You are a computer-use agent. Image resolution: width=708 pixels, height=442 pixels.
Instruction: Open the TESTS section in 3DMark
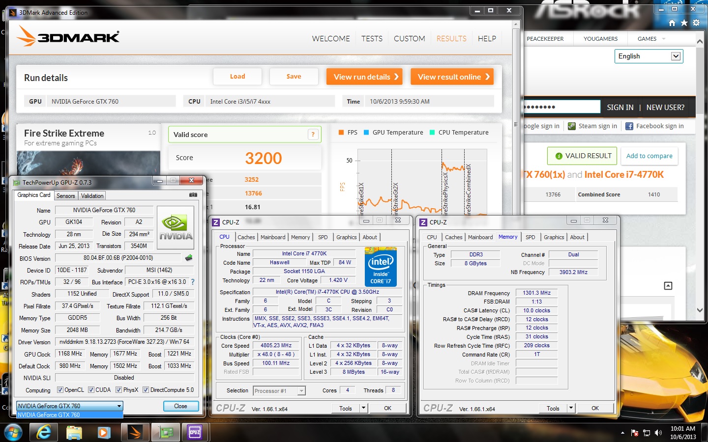[x=372, y=39]
